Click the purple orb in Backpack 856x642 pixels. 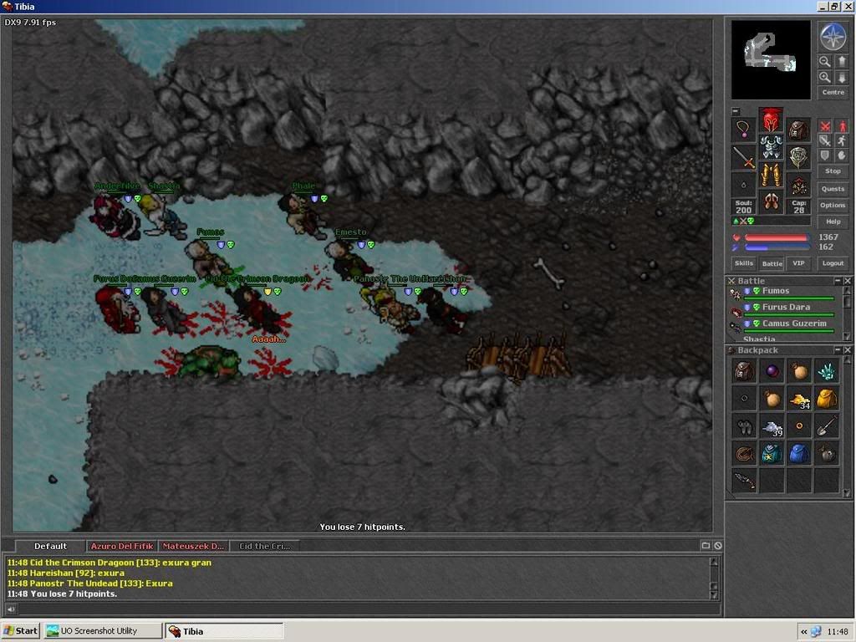pyautogui.click(x=772, y=371)
